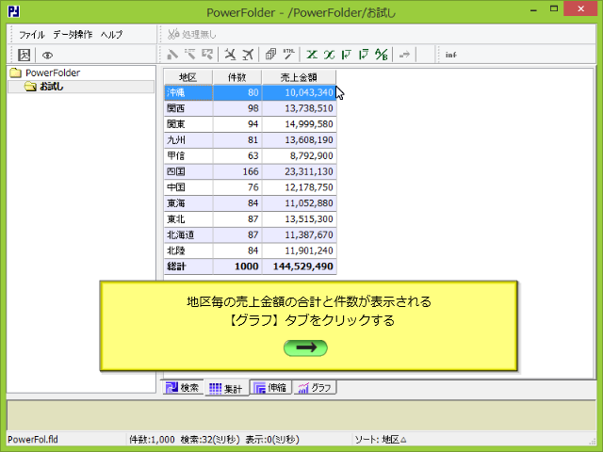
Task: Click the copy pages icon
Action: [x=270, y=55]
